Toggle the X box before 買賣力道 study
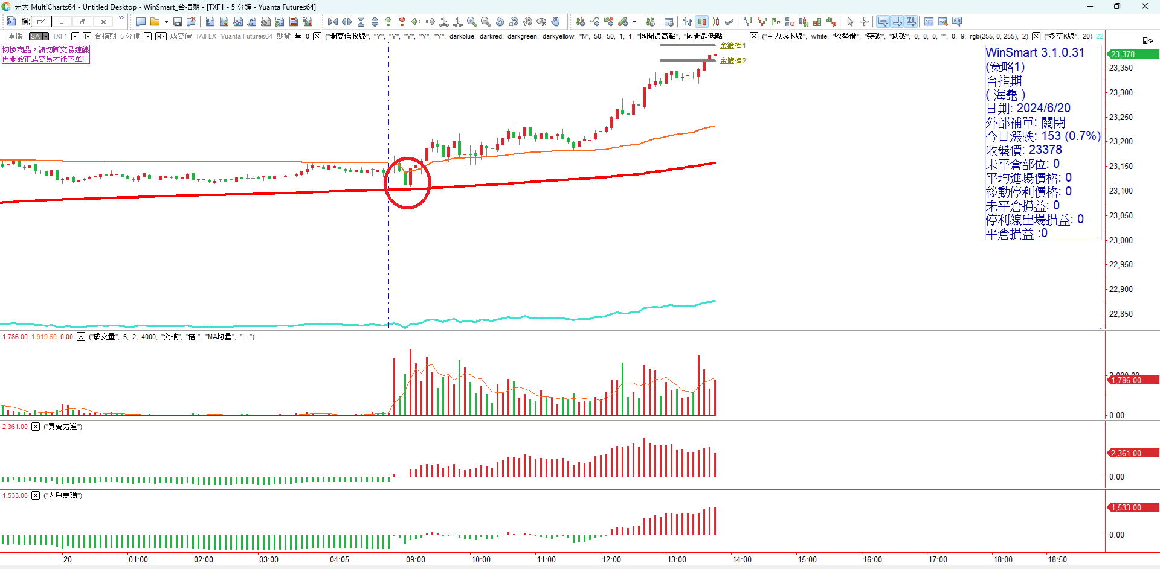The height and width of the screenshot is (569, 1160). coord(36,427)
